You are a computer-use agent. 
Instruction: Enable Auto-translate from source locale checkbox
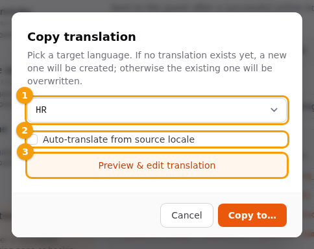pos(33,139)
